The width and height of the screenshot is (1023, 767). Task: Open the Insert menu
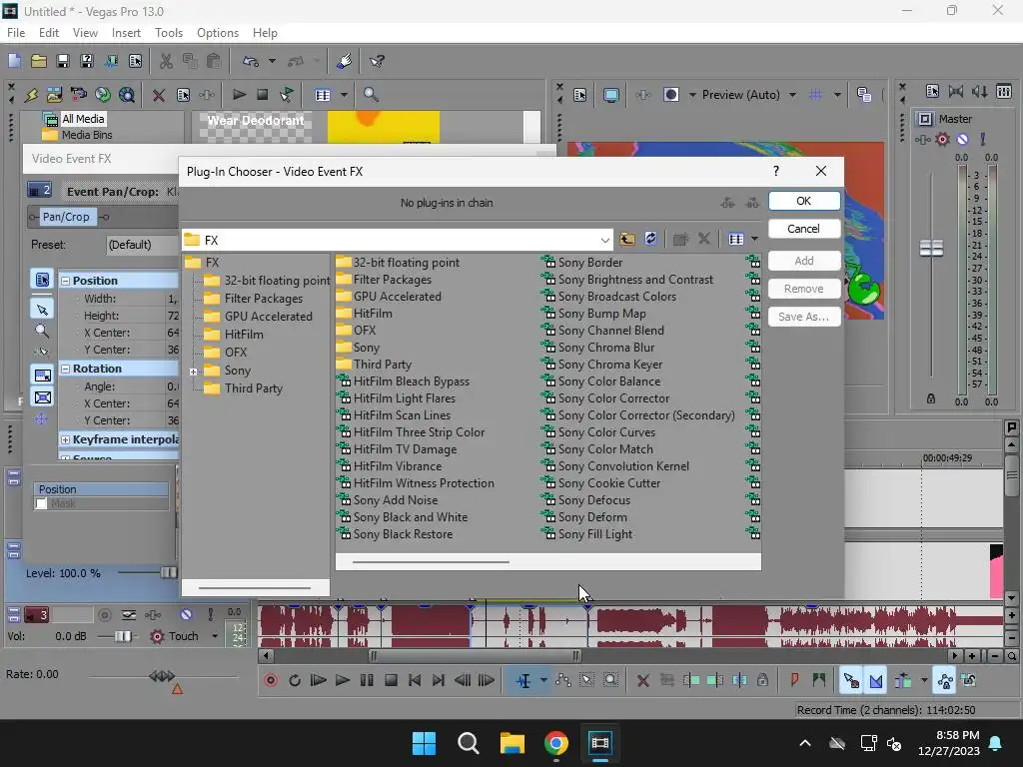(x=126, y=33)
